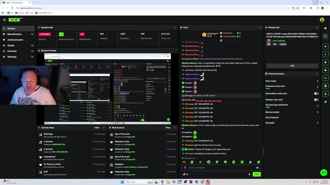The width and height of the screenshot is (330, 185).
Task: Select Stream in the sidebar
Action: click(x=18, y=29)
